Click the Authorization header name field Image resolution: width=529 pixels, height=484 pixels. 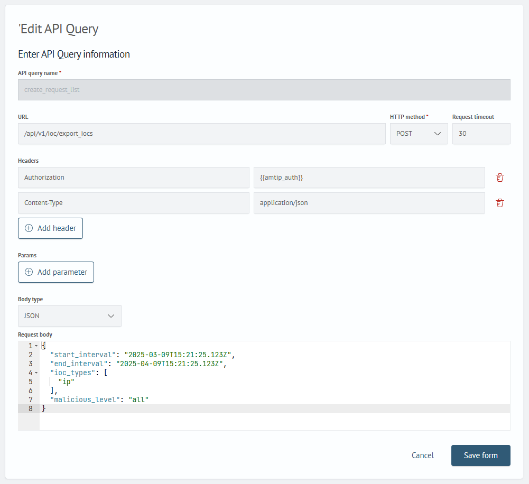tap(133, 178)
